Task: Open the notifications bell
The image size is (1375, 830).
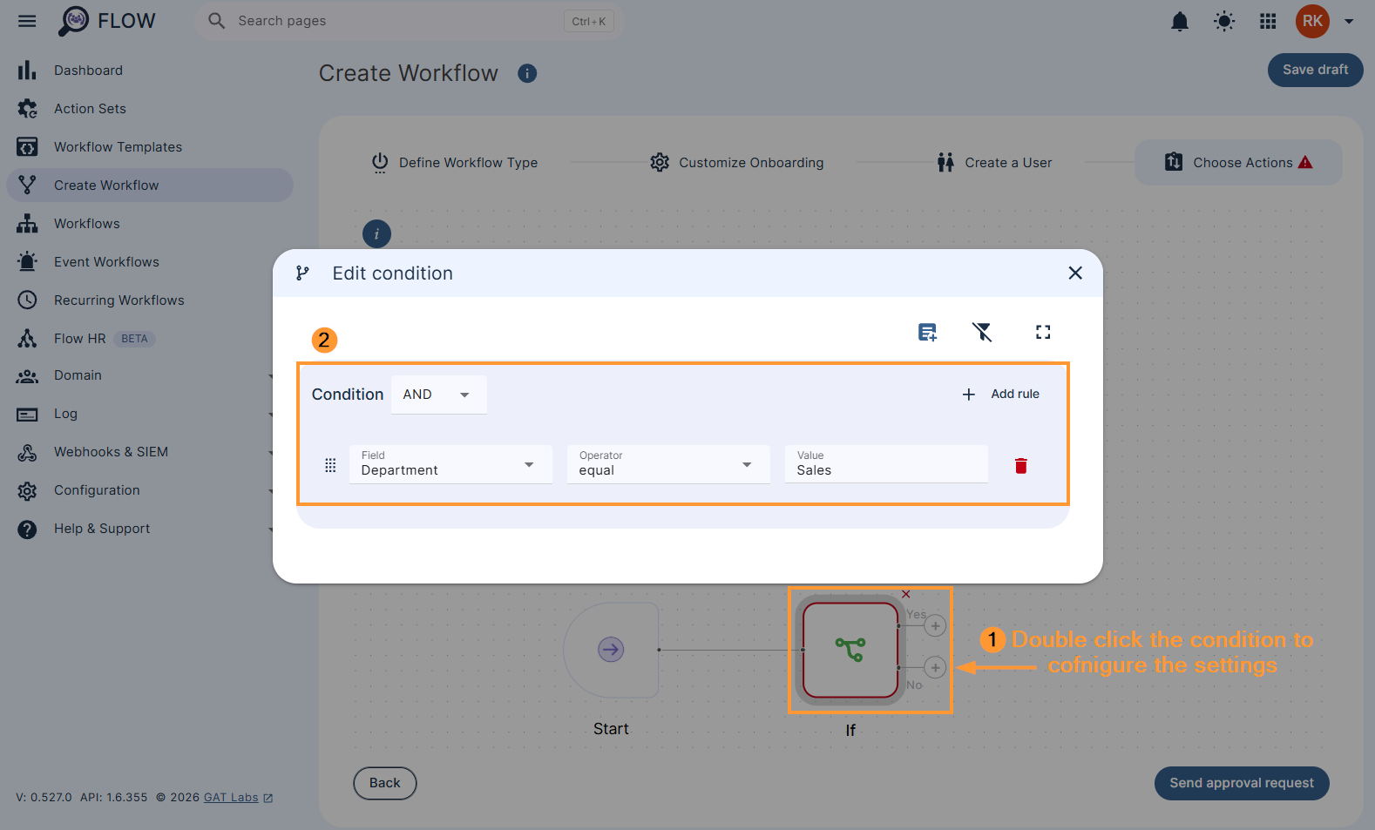Action: [1180, 21]
